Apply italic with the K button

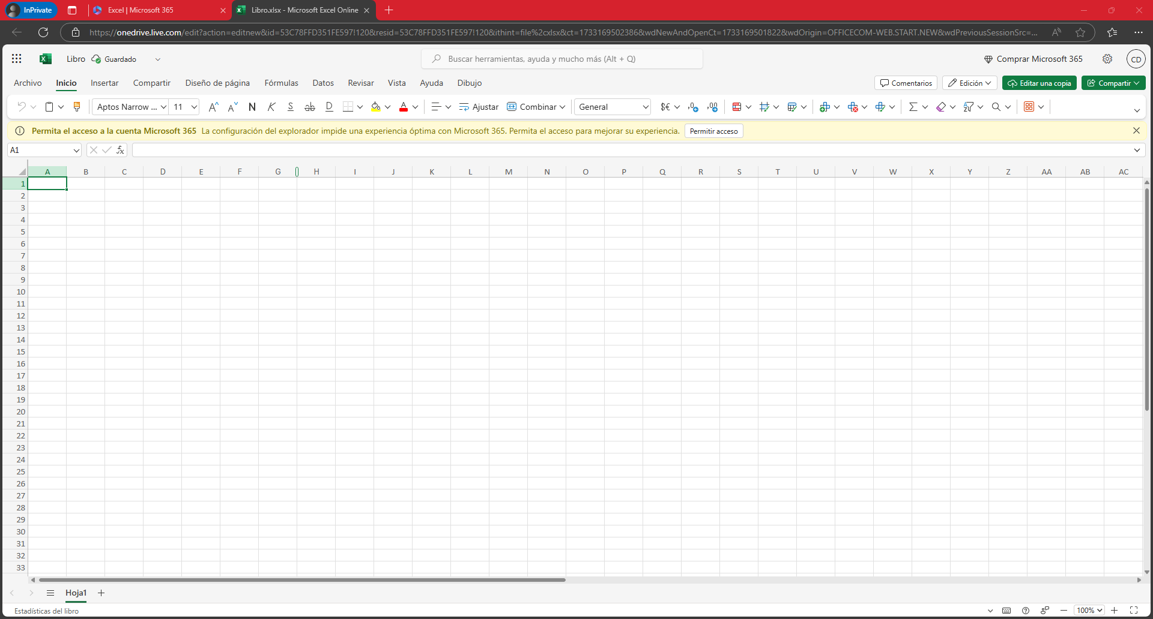[271, 107]
